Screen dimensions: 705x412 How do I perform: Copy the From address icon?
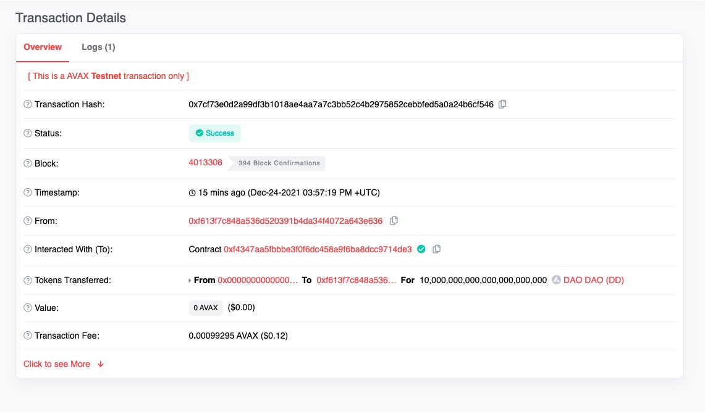pyautogui.click(x=394, y=220)
